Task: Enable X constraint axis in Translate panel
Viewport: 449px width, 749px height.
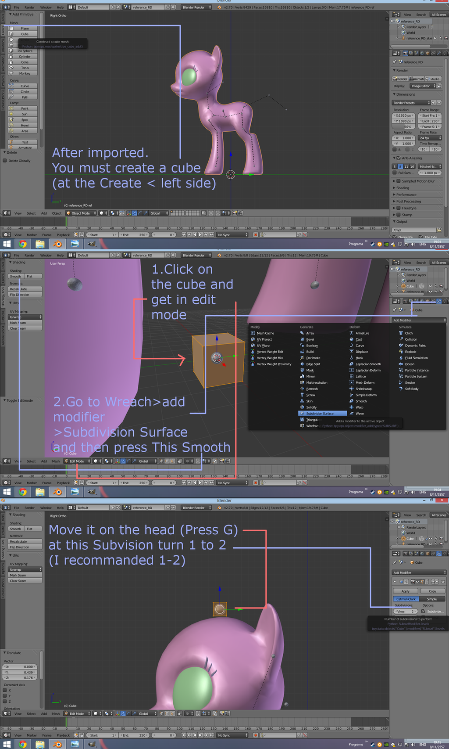Action: pos(5,691)
